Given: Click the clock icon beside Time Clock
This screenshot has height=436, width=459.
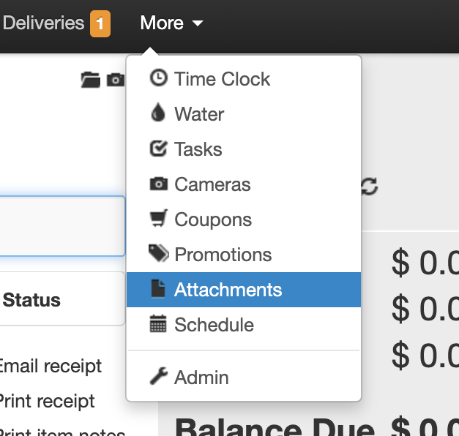Looking at the screenshot, I should [158, 78].
